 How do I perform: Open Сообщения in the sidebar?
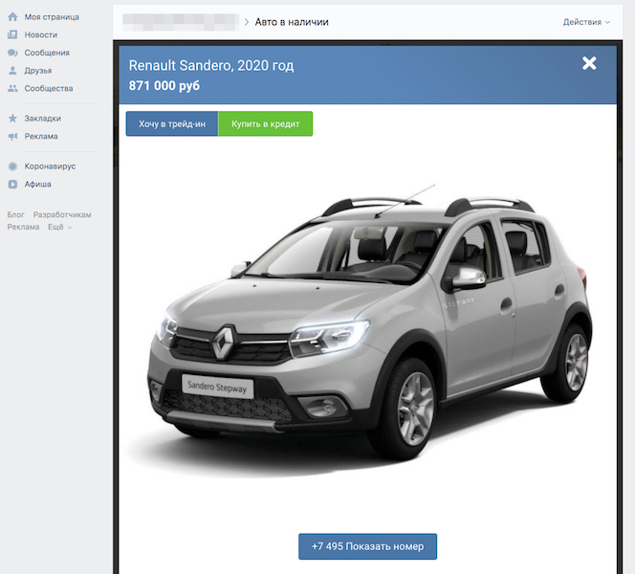click(x=47, y=53)
